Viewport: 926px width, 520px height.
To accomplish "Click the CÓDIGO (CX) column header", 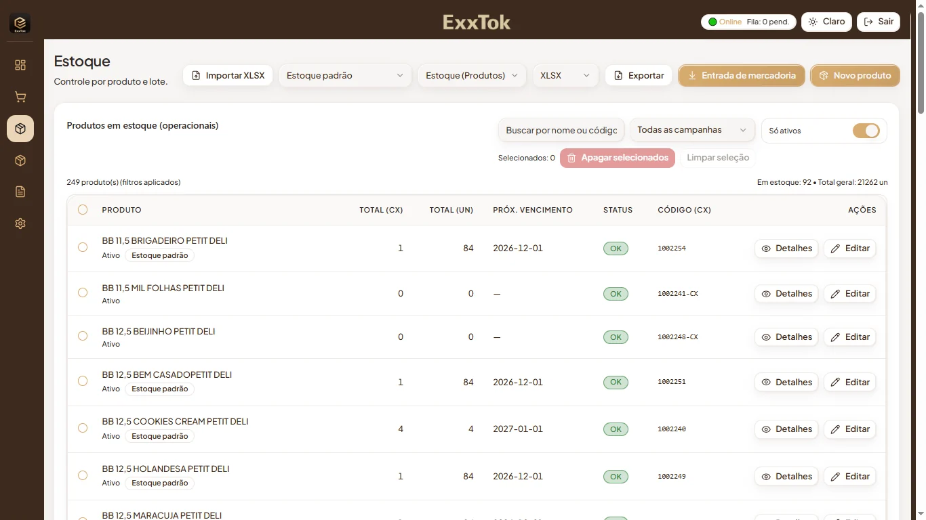I will [x=684, y=210].
